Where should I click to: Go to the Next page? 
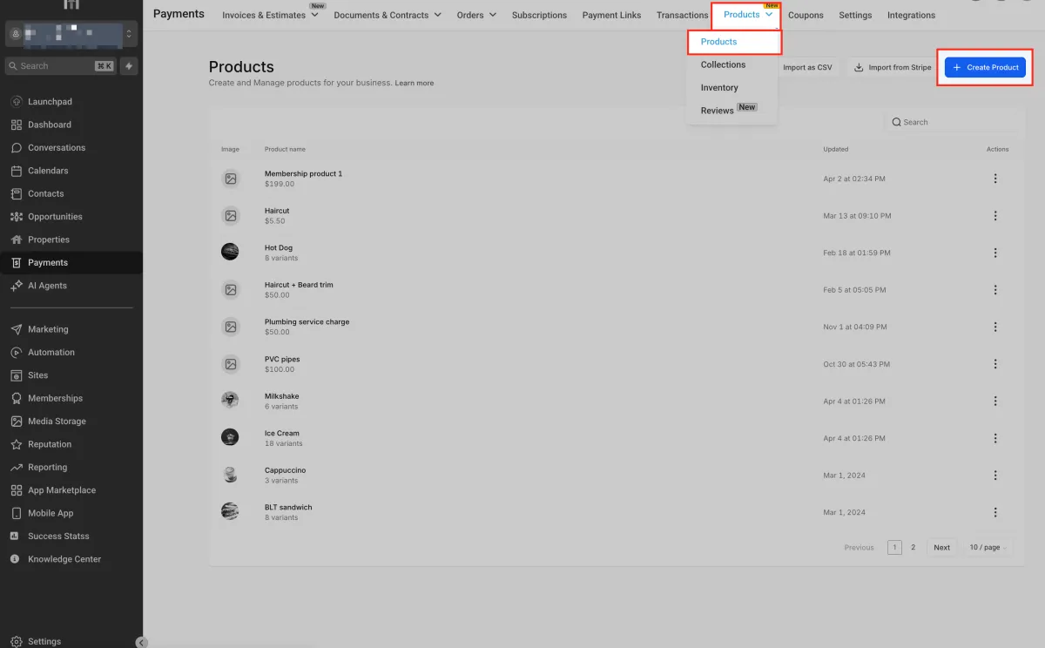(x=941, y=548)
